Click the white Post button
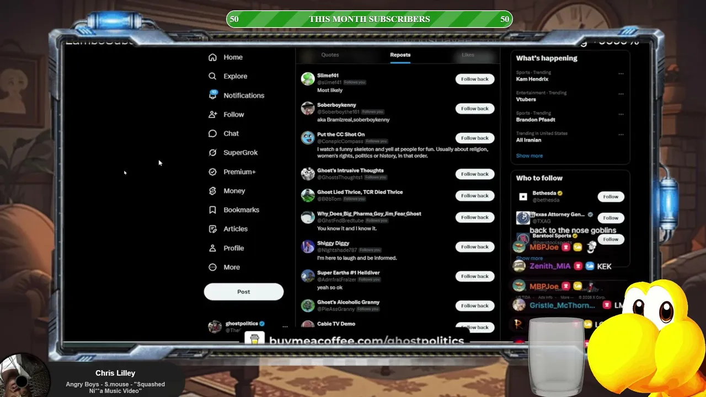 [x=244, y=292]
